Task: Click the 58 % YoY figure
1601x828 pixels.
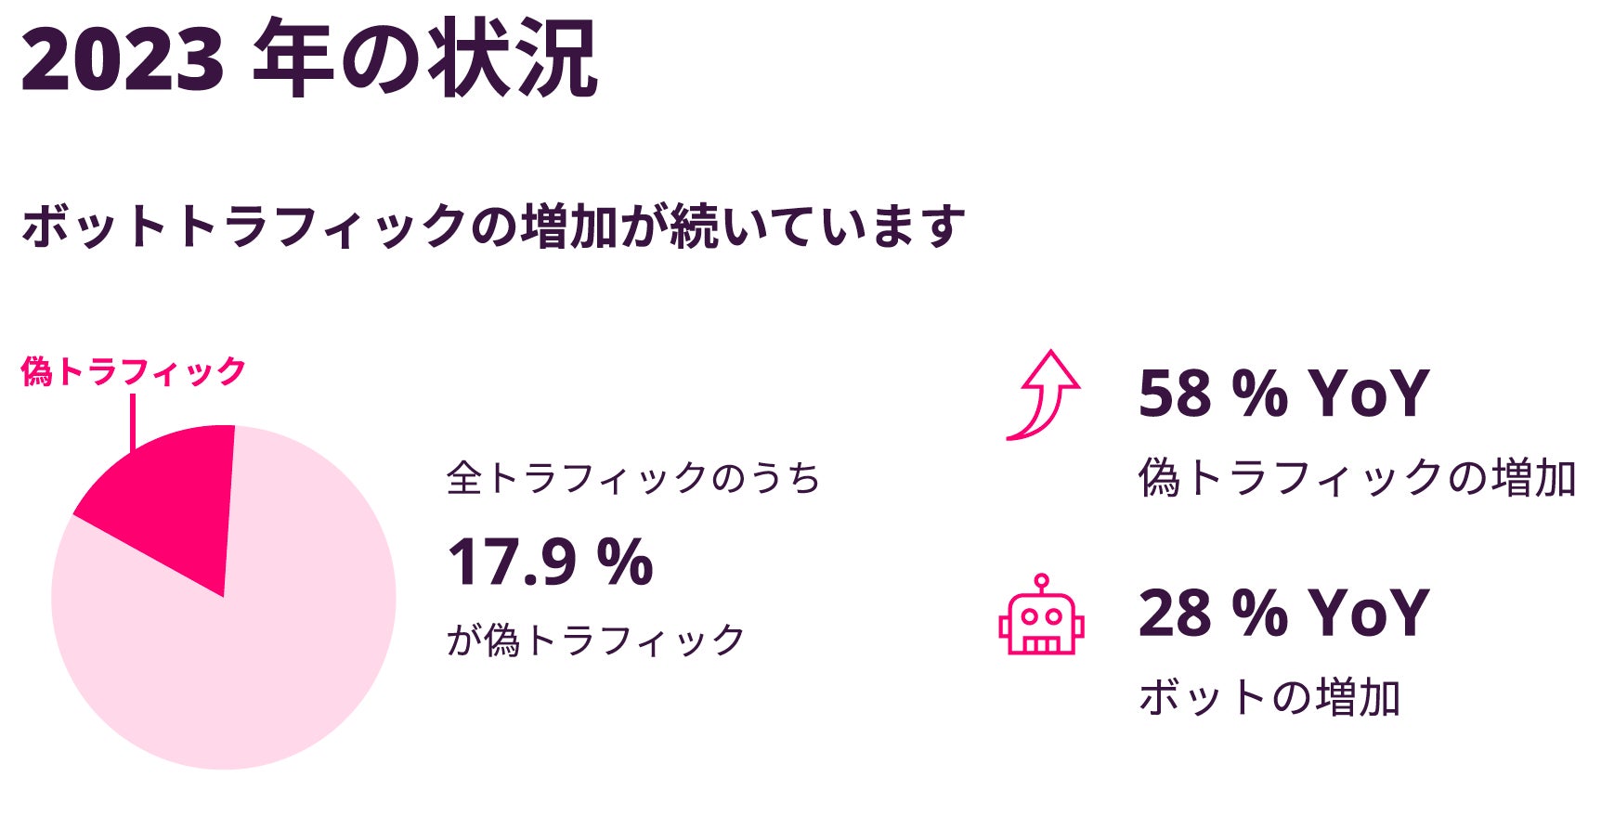Action: 1283,394
